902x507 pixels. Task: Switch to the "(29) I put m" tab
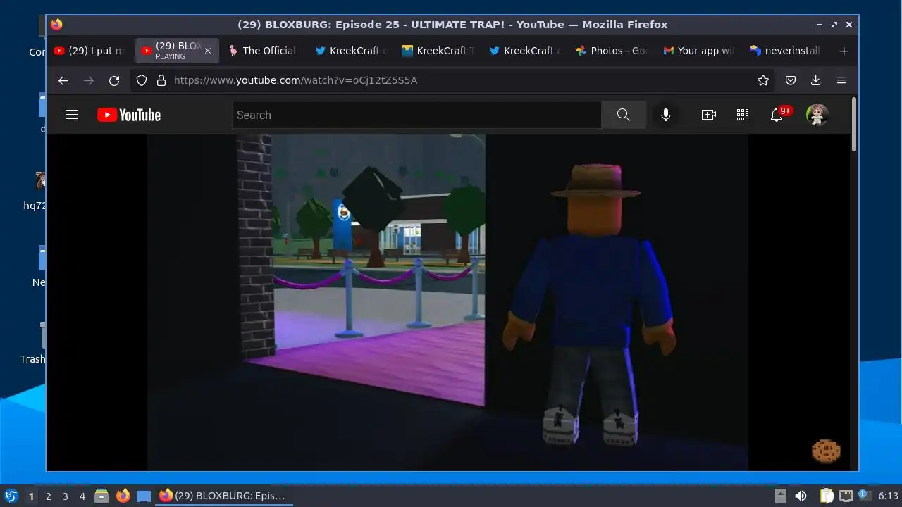pyautogui.click(x=89, y=51)
